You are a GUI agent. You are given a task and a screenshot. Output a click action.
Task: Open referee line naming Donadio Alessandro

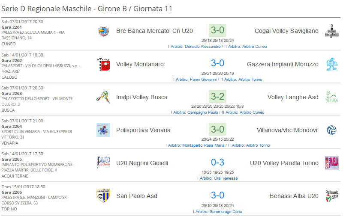tap(217, 47)
